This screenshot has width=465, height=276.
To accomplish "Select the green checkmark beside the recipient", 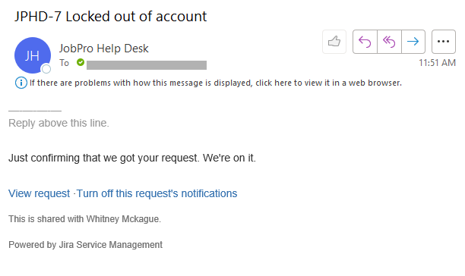I will click(x=81, y=62).
